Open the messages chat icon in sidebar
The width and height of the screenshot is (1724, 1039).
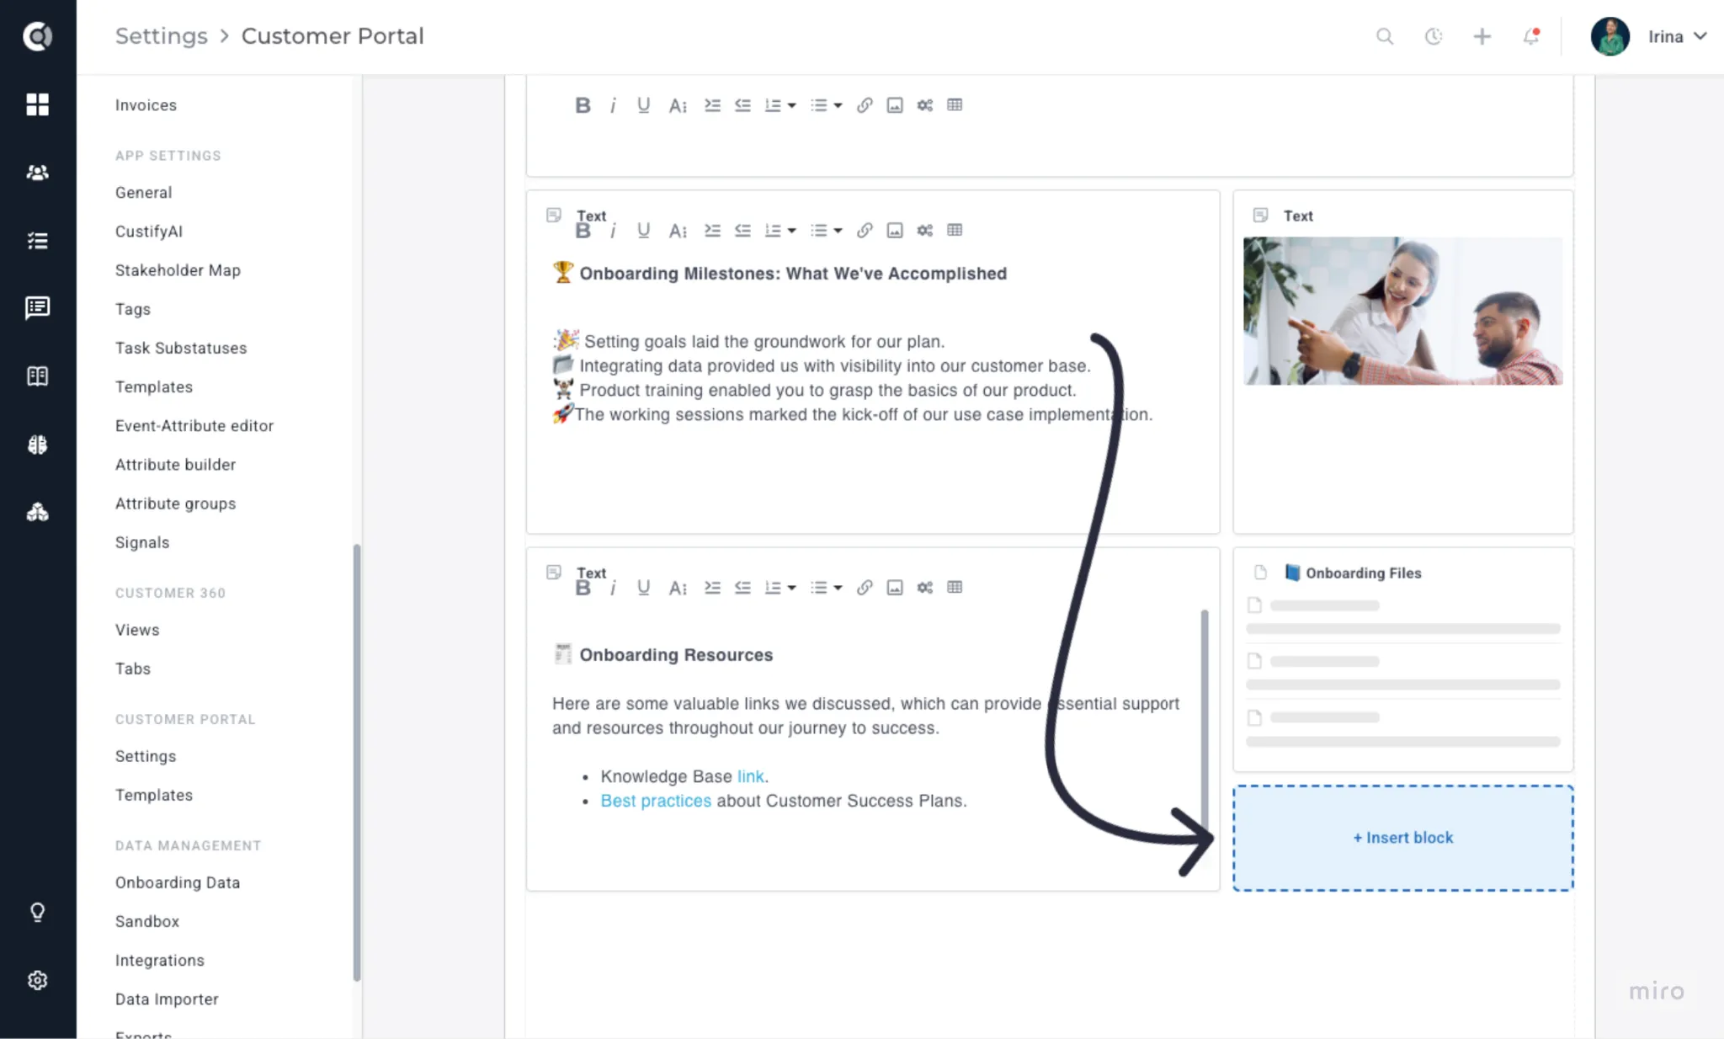pos(37,308)
